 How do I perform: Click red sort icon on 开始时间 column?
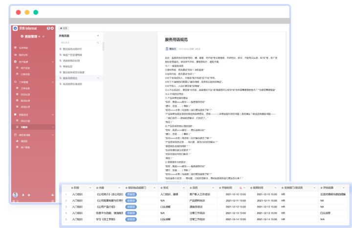coord(241,188)
